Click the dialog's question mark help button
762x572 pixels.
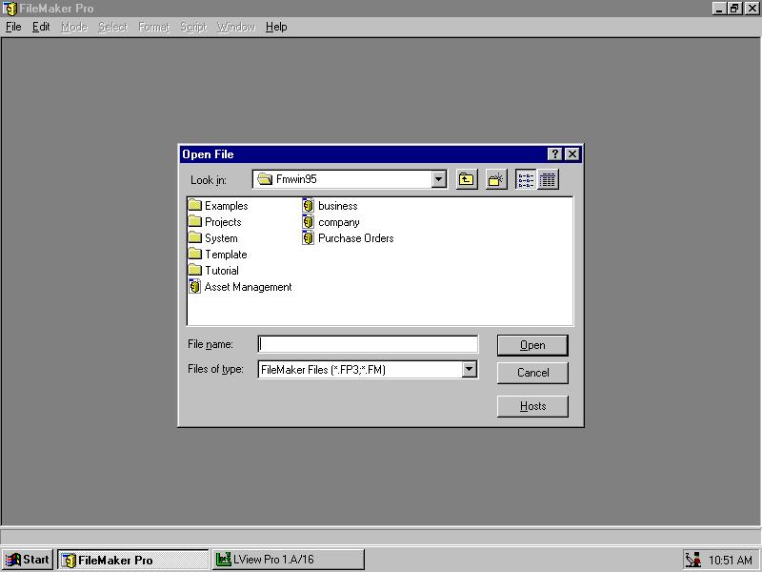[555, 154]
